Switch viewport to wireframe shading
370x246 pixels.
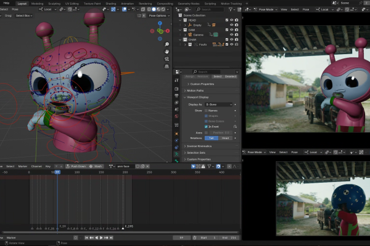tap(149, 9)
